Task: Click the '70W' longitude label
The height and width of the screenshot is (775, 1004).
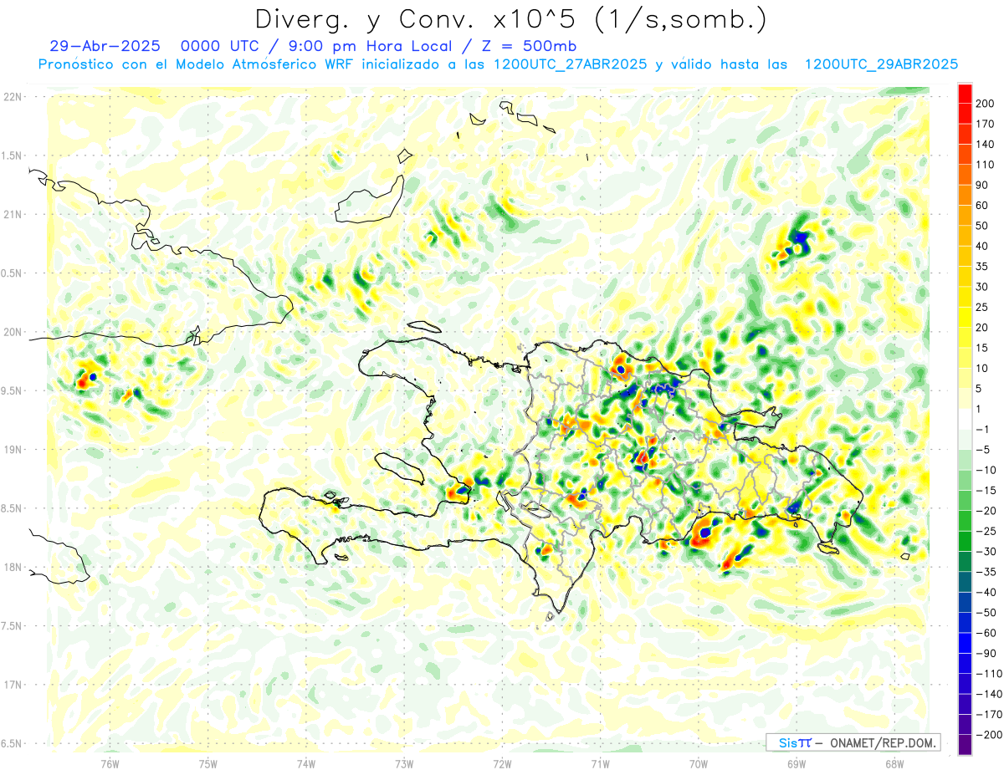Action: (x=699, y=762)
